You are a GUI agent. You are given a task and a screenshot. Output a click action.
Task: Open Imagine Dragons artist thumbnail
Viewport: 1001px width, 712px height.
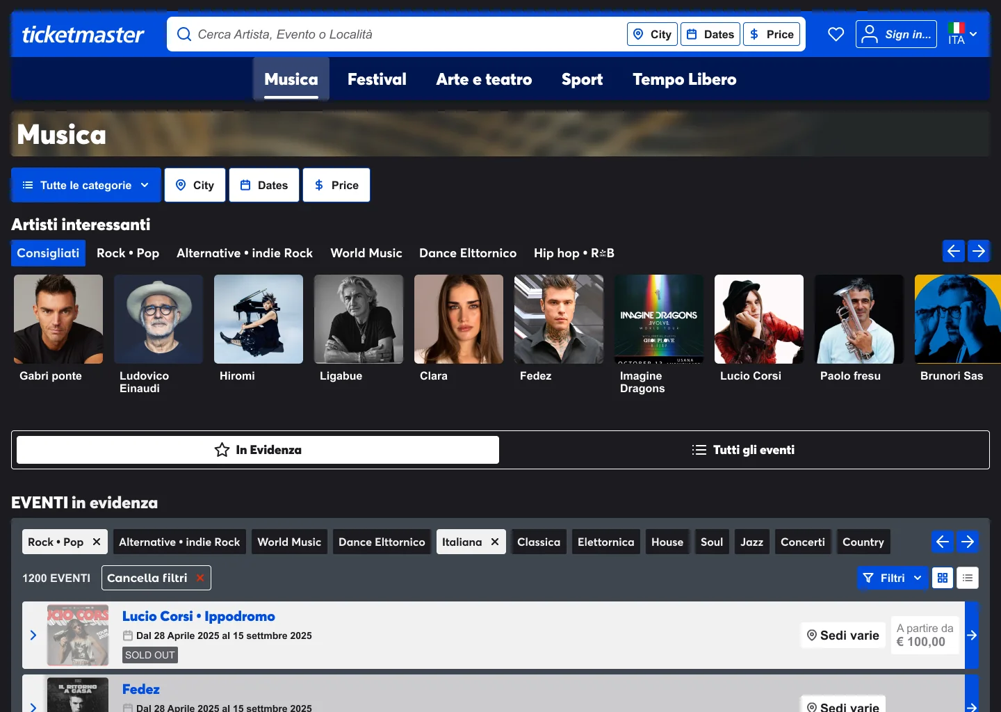[x=659, y=319]
